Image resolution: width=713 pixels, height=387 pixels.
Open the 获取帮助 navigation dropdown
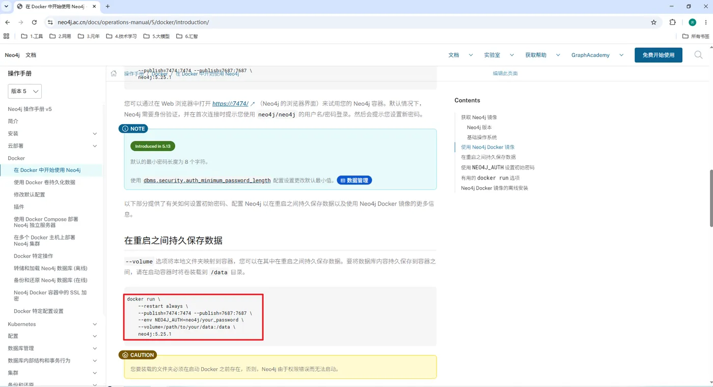[x=542, y=55]
